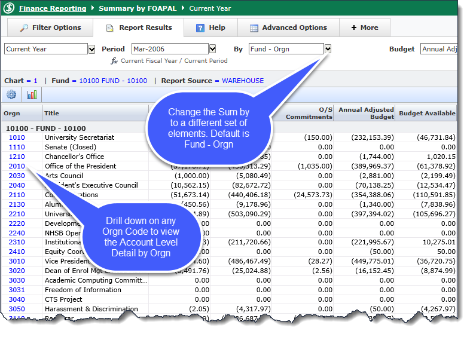
Task: Switch to the Report Results tab
Action: (139, 27)
